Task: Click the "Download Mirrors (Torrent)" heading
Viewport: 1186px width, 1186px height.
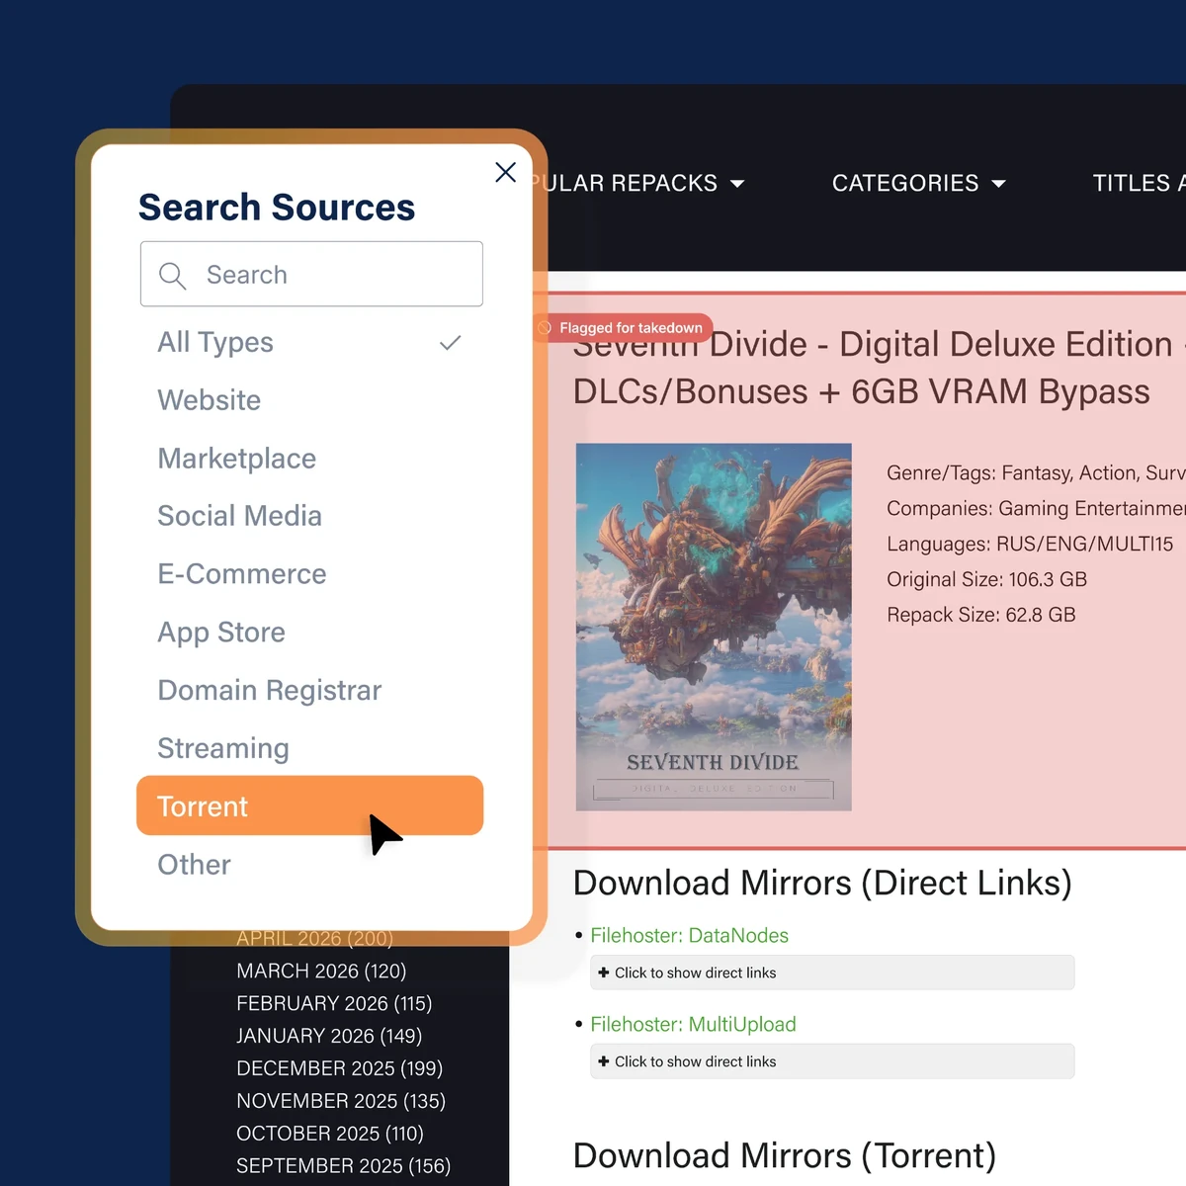Action: coord(785,1155)
